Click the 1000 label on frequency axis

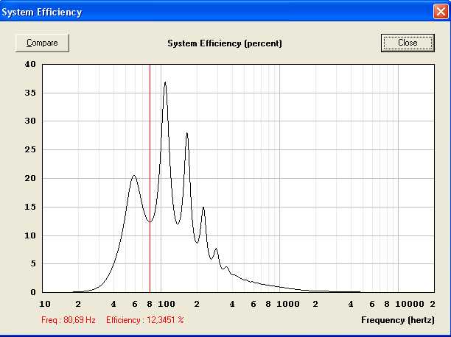288,304
